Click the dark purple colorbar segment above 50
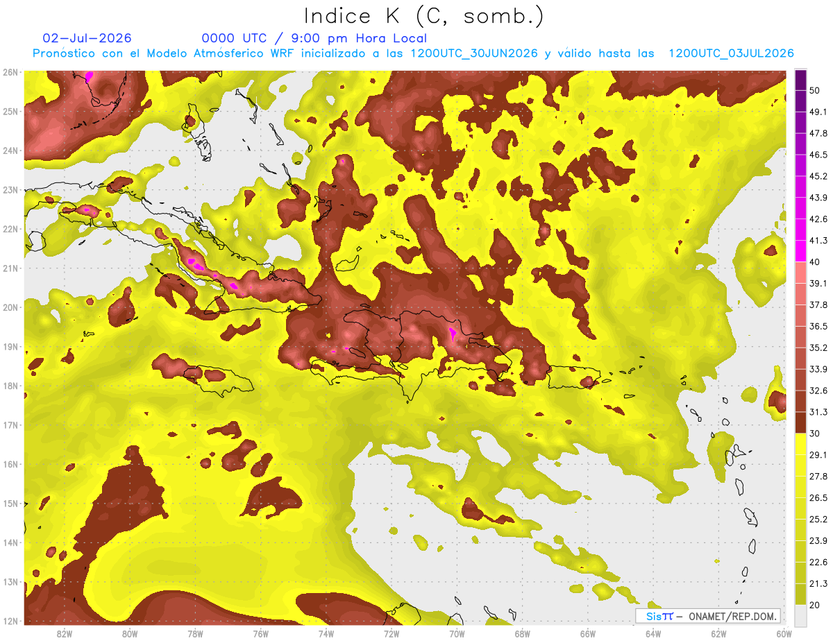This screenshot has height=643, width=833. (801, 80)
